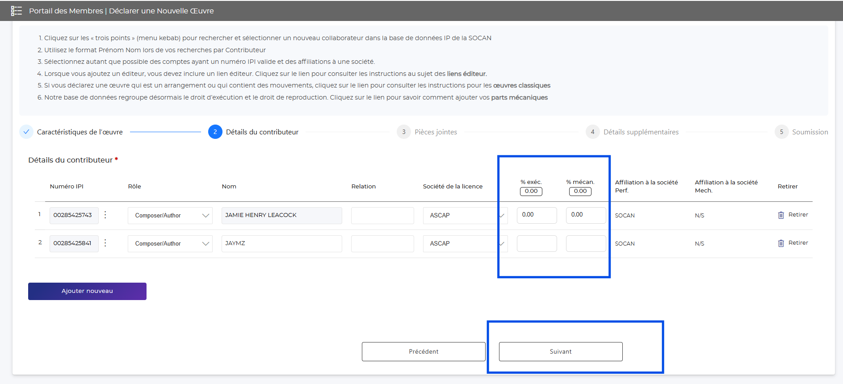Open licence society dropdown in row 2
The image size is (843, 384).
click(x=465, y=244)
